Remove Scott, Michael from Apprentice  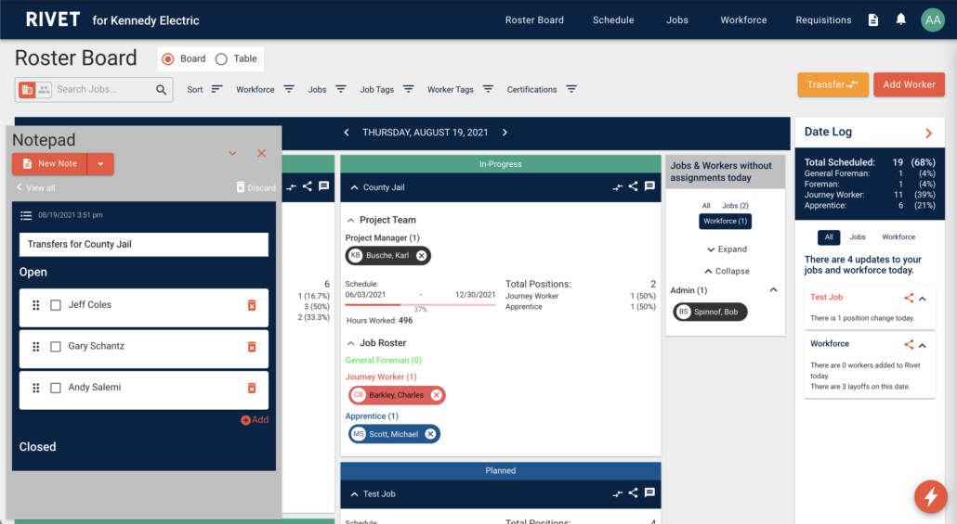(x=430, y=434)
